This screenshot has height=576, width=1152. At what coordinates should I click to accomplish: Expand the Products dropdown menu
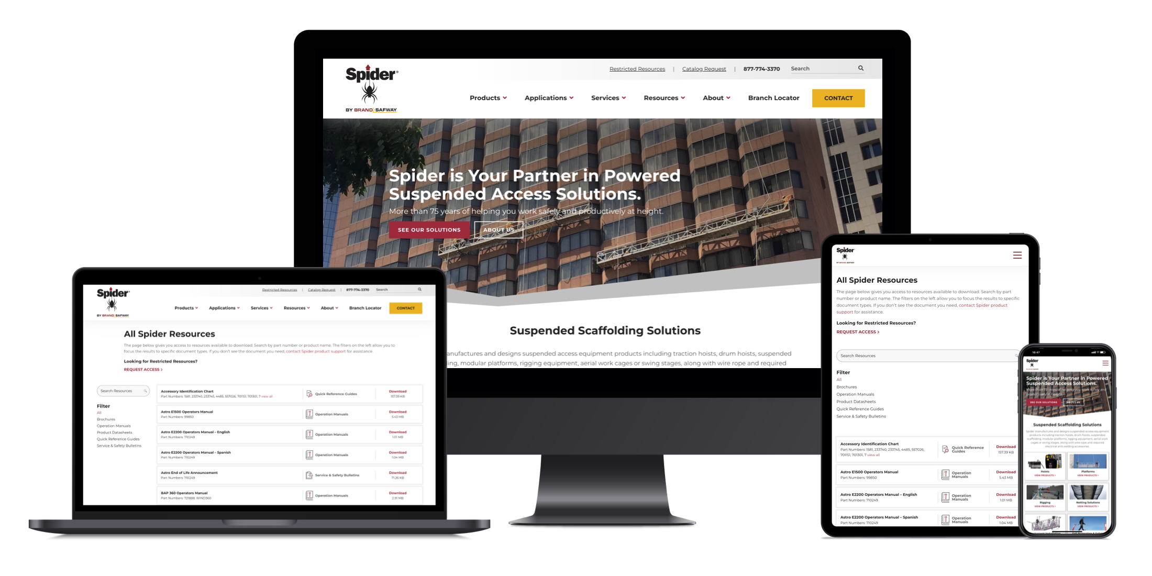tap(488, 98)
